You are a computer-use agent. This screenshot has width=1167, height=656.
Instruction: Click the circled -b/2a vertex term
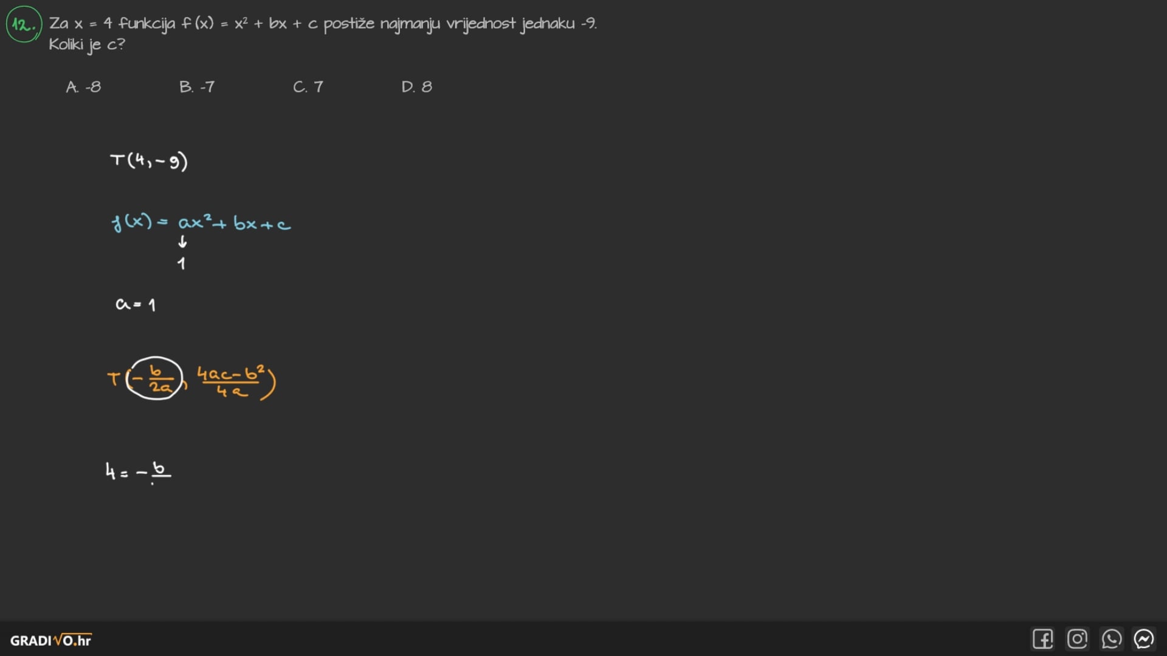tap(155, 378)
